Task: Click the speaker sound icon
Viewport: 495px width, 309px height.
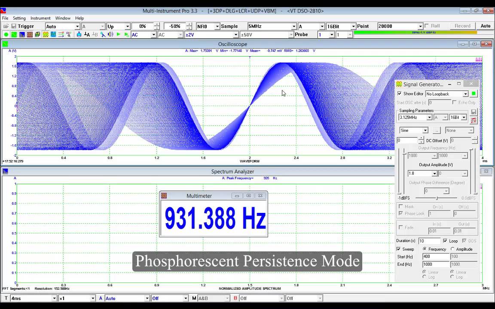Action: pos(110,34)
